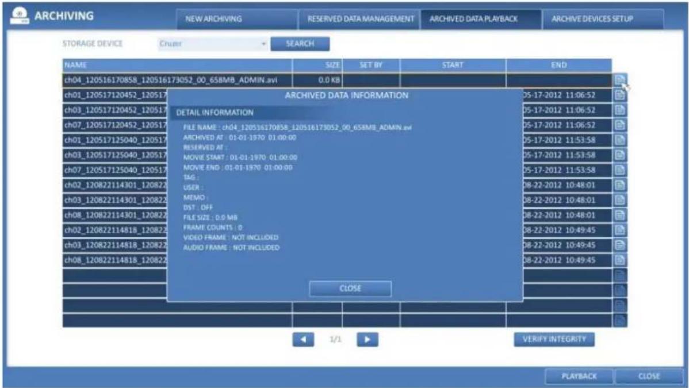
Task: Open detail info icon for ch03_120517125040 row
Action: [x=619, y=155]
